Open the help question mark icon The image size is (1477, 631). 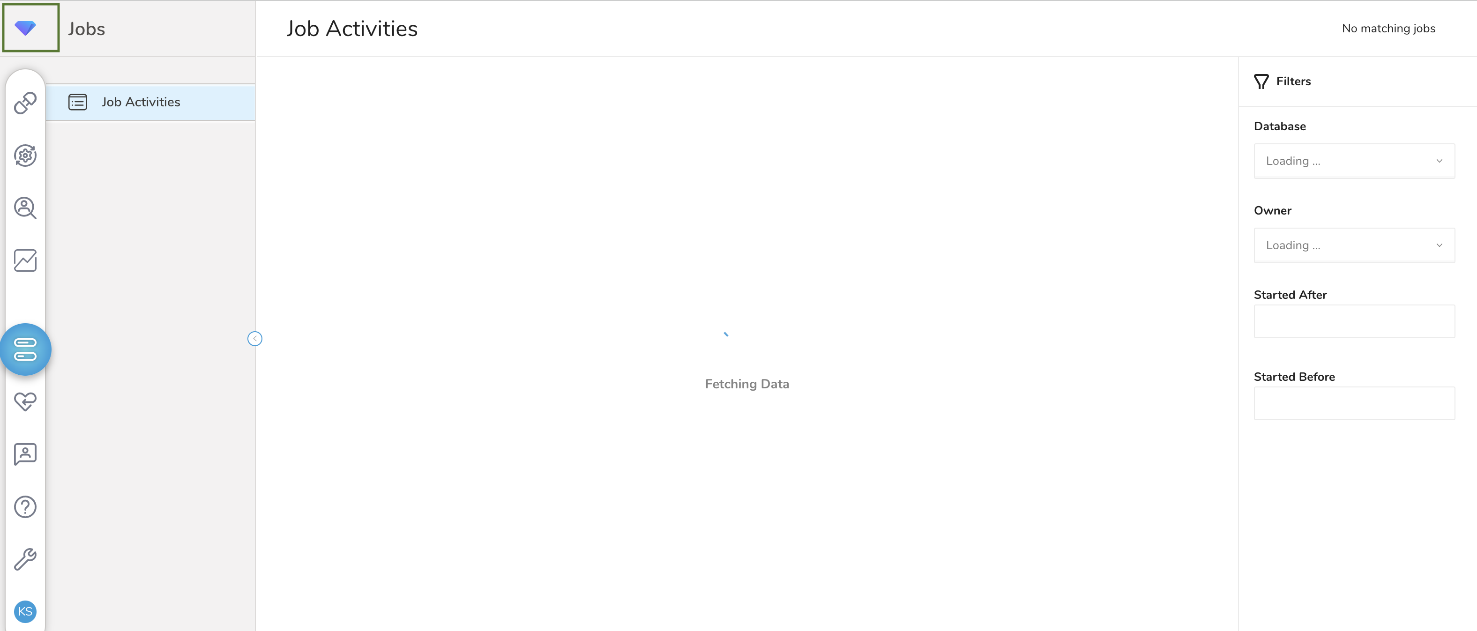25,507
